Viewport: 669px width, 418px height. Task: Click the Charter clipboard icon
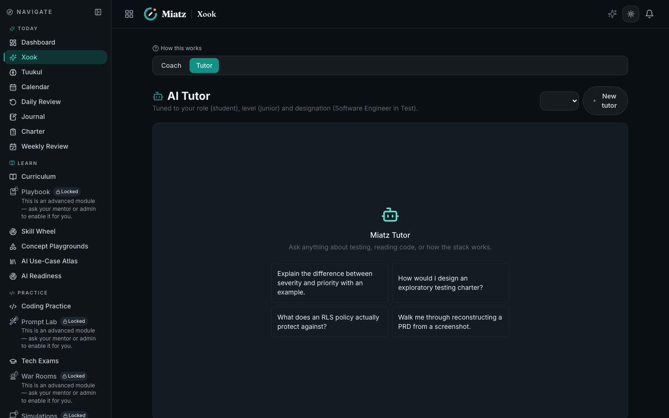tap(13, 132)
